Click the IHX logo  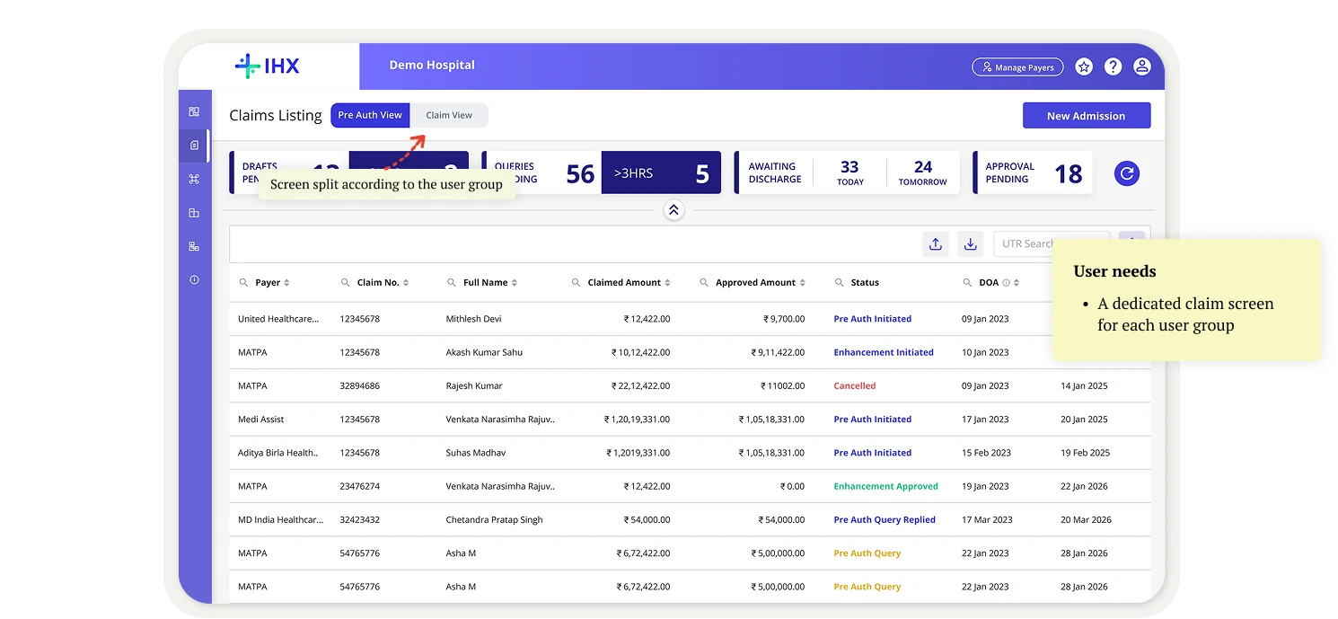tap(268, 66)
